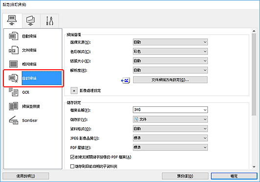The height and width of the screenshot is (182, 260).
Task: Select OCR in the list
Action: point(26,92)
